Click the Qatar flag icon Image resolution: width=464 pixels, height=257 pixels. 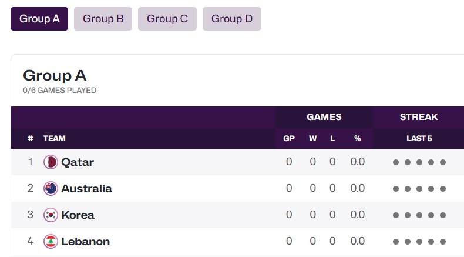51,162
